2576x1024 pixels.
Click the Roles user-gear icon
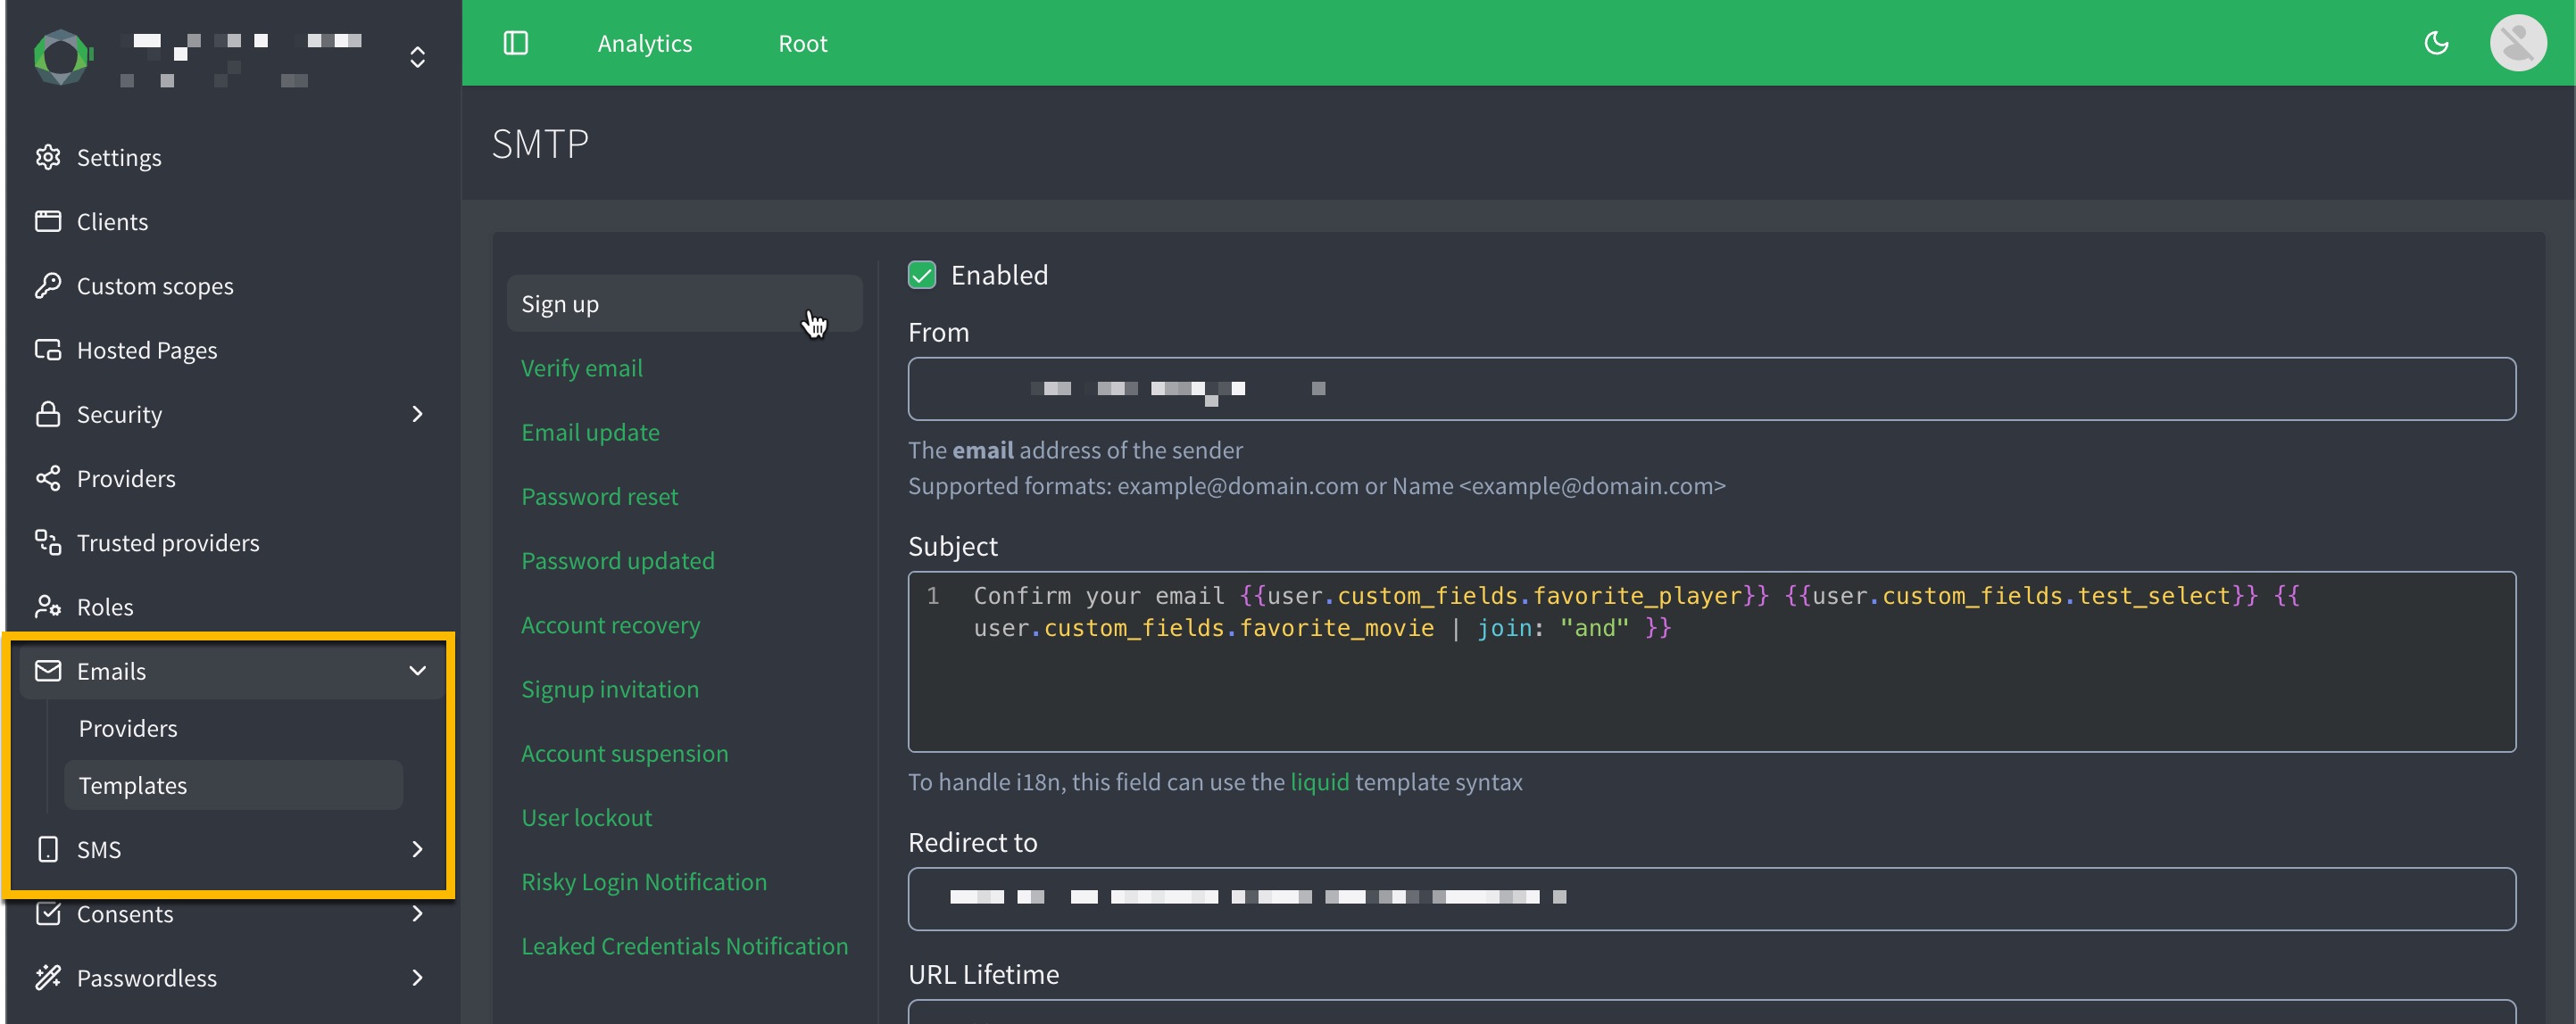(47, 607)
